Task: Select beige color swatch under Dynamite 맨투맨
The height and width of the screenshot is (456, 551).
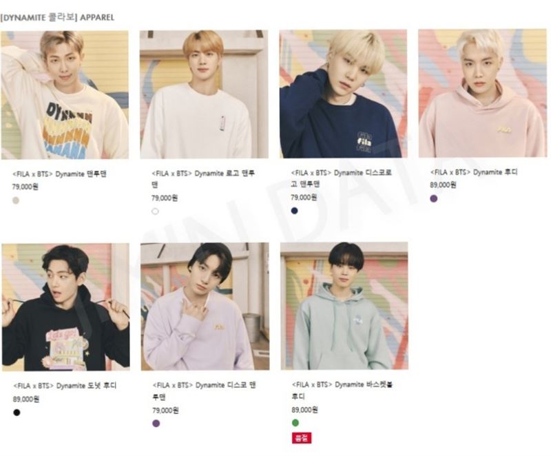Action: click(x=16, y=200)
